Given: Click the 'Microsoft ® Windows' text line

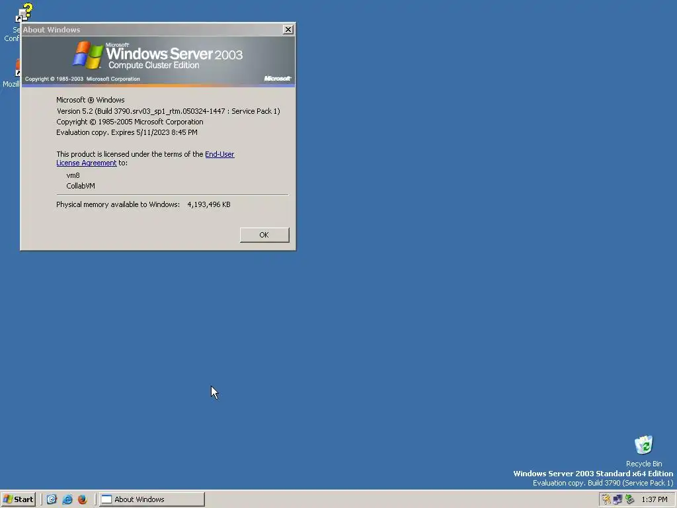Looking at the screenshot, I should [x=90, y=100].
